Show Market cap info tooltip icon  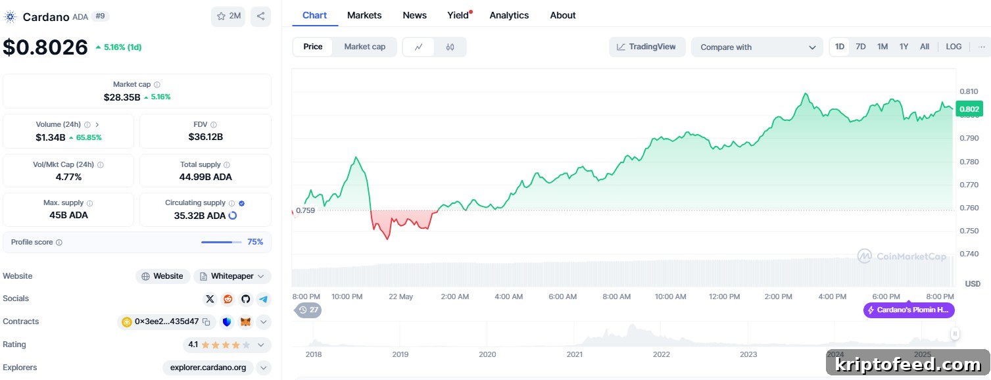tap(157, 85)
